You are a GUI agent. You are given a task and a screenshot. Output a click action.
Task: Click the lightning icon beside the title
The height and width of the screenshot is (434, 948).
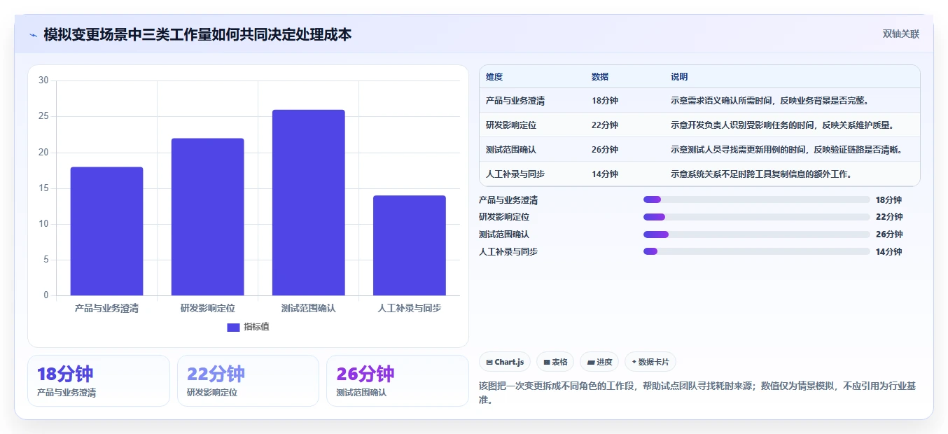[x=33, y=34]
